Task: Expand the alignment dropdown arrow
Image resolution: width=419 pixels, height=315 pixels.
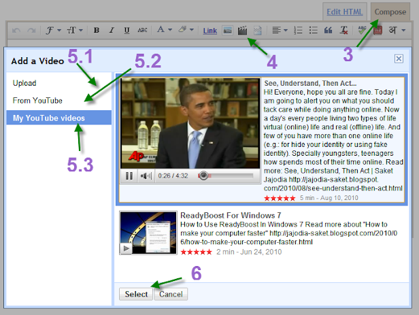Action: [x=286, y=30]
